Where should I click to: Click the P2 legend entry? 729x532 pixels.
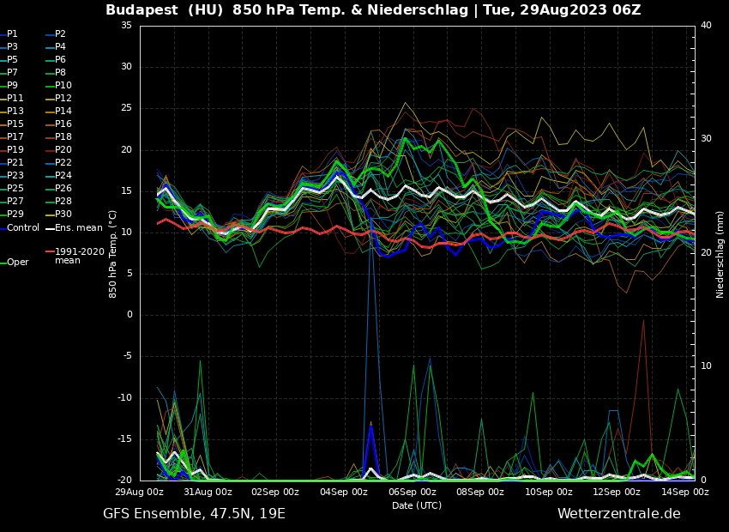(x=60, y=34)
